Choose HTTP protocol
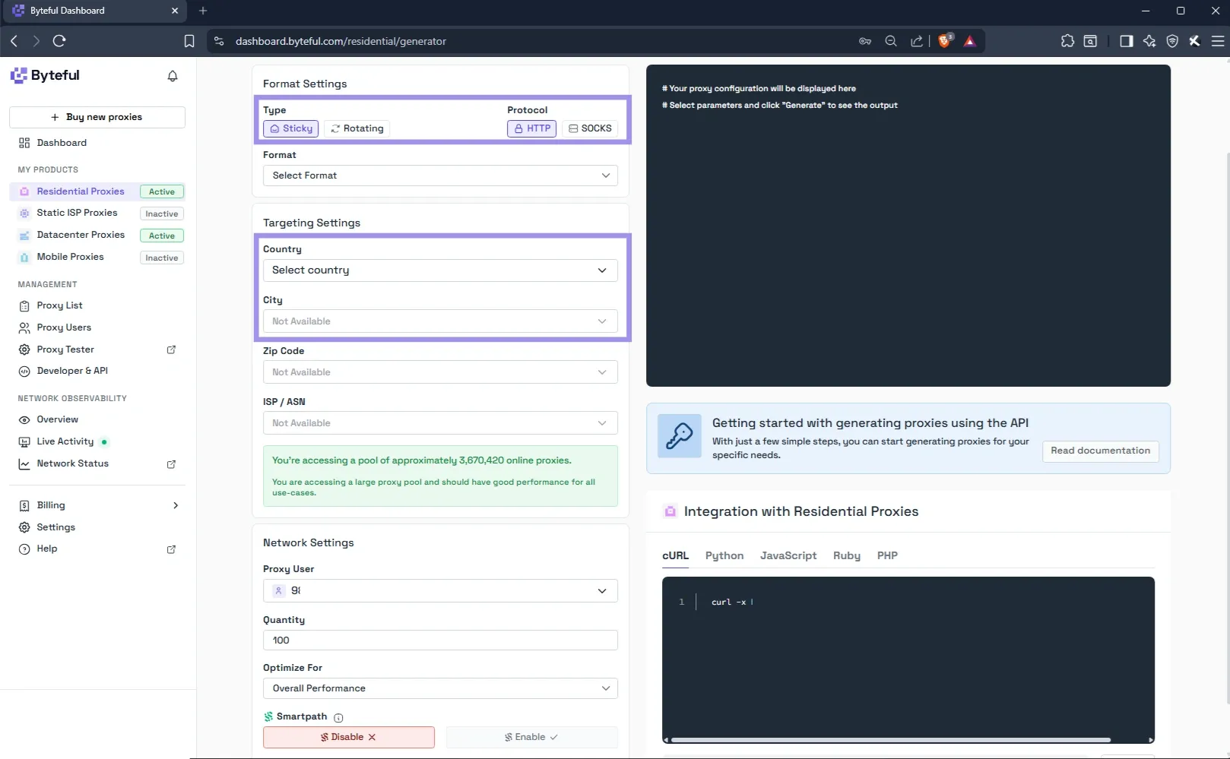The image size is (1230, 759). 532,128
